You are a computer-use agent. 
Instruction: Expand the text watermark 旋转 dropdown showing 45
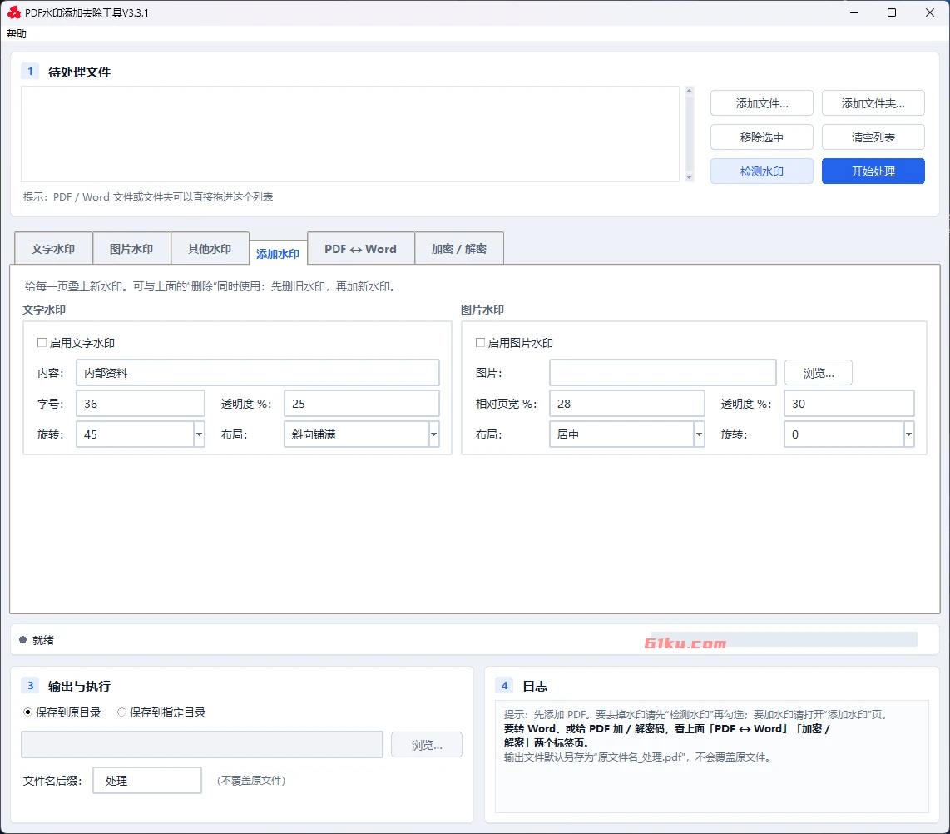click(199, 434)
